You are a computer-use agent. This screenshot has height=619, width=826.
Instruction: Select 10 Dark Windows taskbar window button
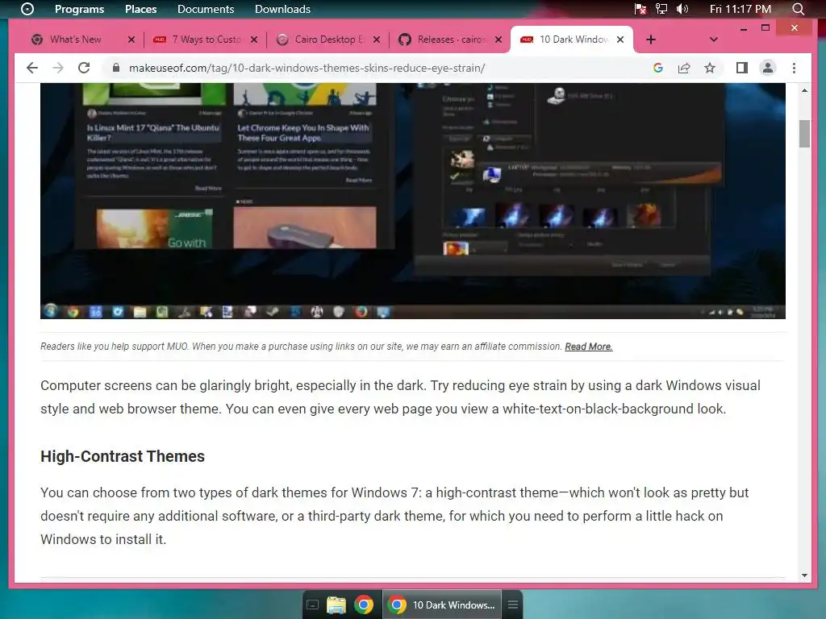[x=442, y=604]
